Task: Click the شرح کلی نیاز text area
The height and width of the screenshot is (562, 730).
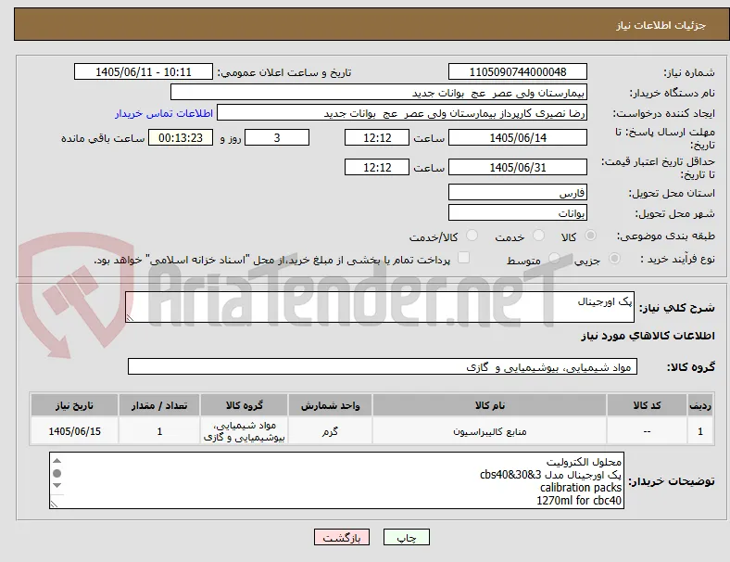Action: tap(380, 307)
